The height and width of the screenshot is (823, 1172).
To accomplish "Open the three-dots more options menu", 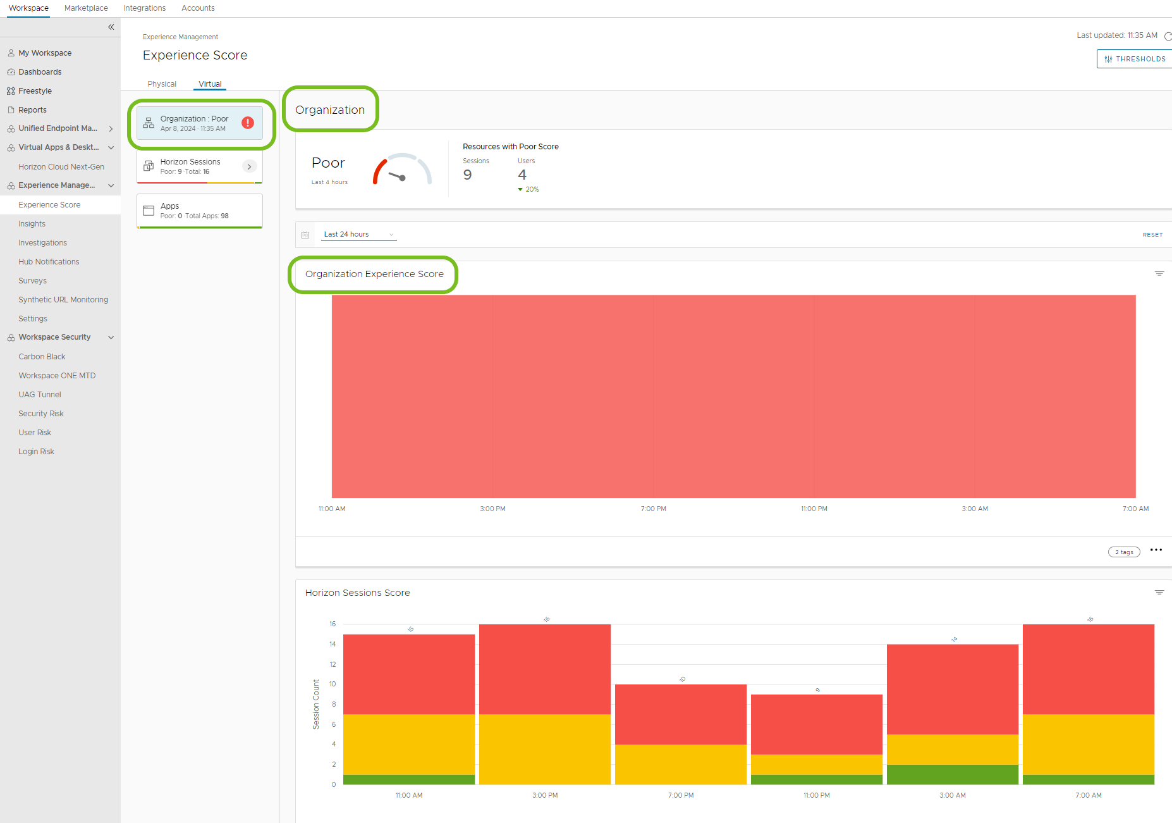I will click(1156, 550).
